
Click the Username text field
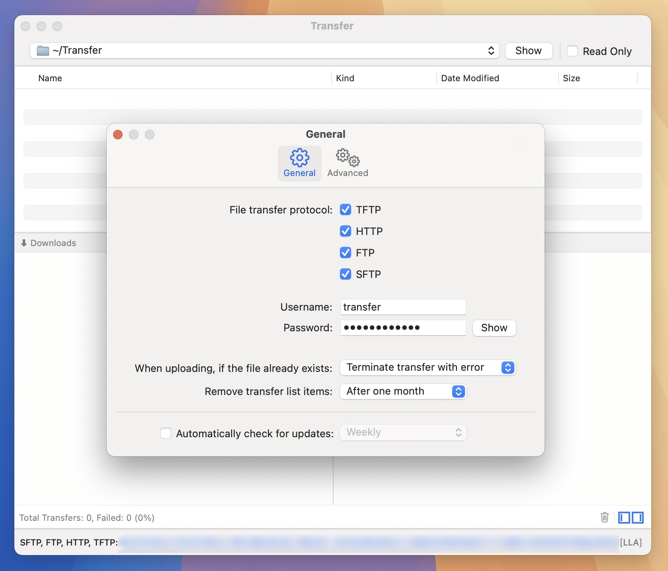[402, 307]
